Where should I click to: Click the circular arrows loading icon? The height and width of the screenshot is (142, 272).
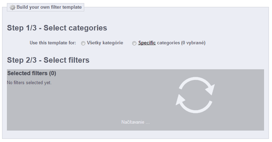click(x=195, y=95)
